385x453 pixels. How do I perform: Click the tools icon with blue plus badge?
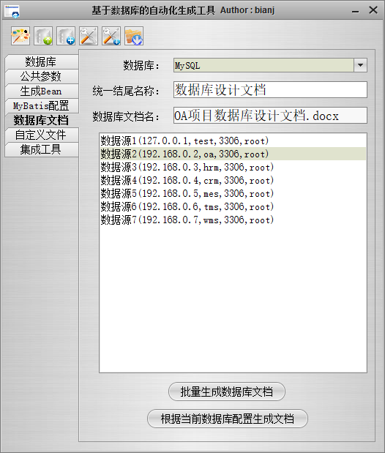(x=111, y=36)
